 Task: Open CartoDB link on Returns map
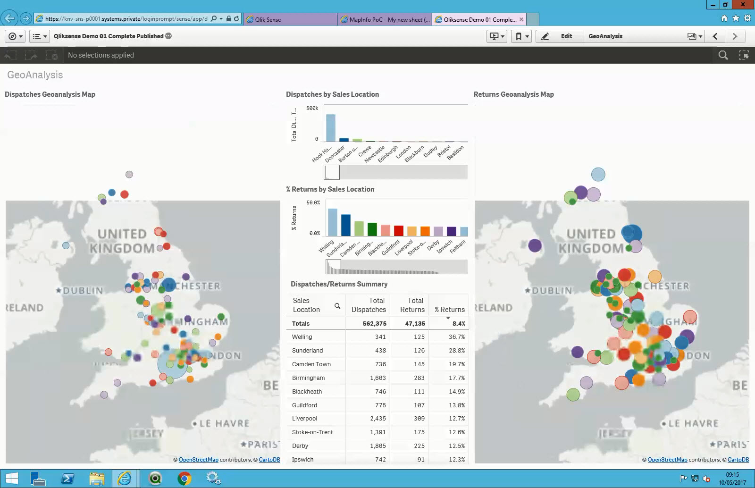pos(738,460)
